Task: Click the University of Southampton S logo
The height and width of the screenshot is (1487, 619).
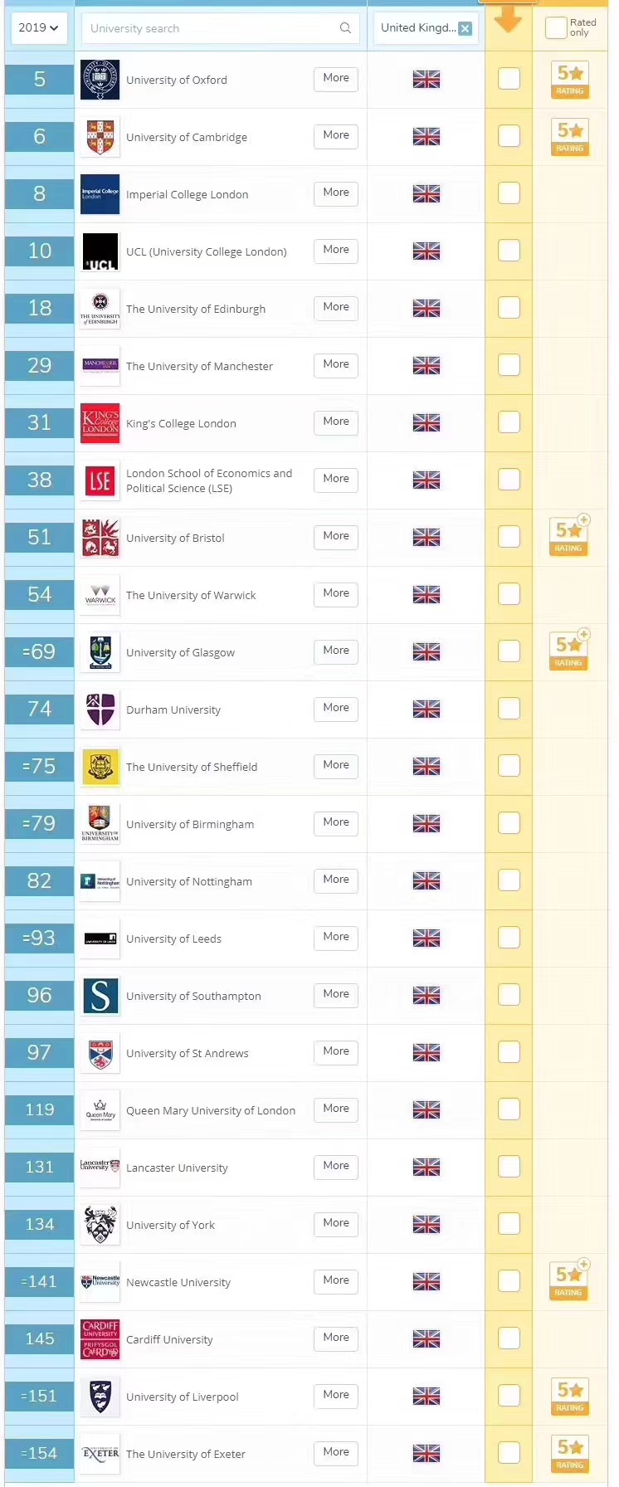Action: tap(100, 996)
